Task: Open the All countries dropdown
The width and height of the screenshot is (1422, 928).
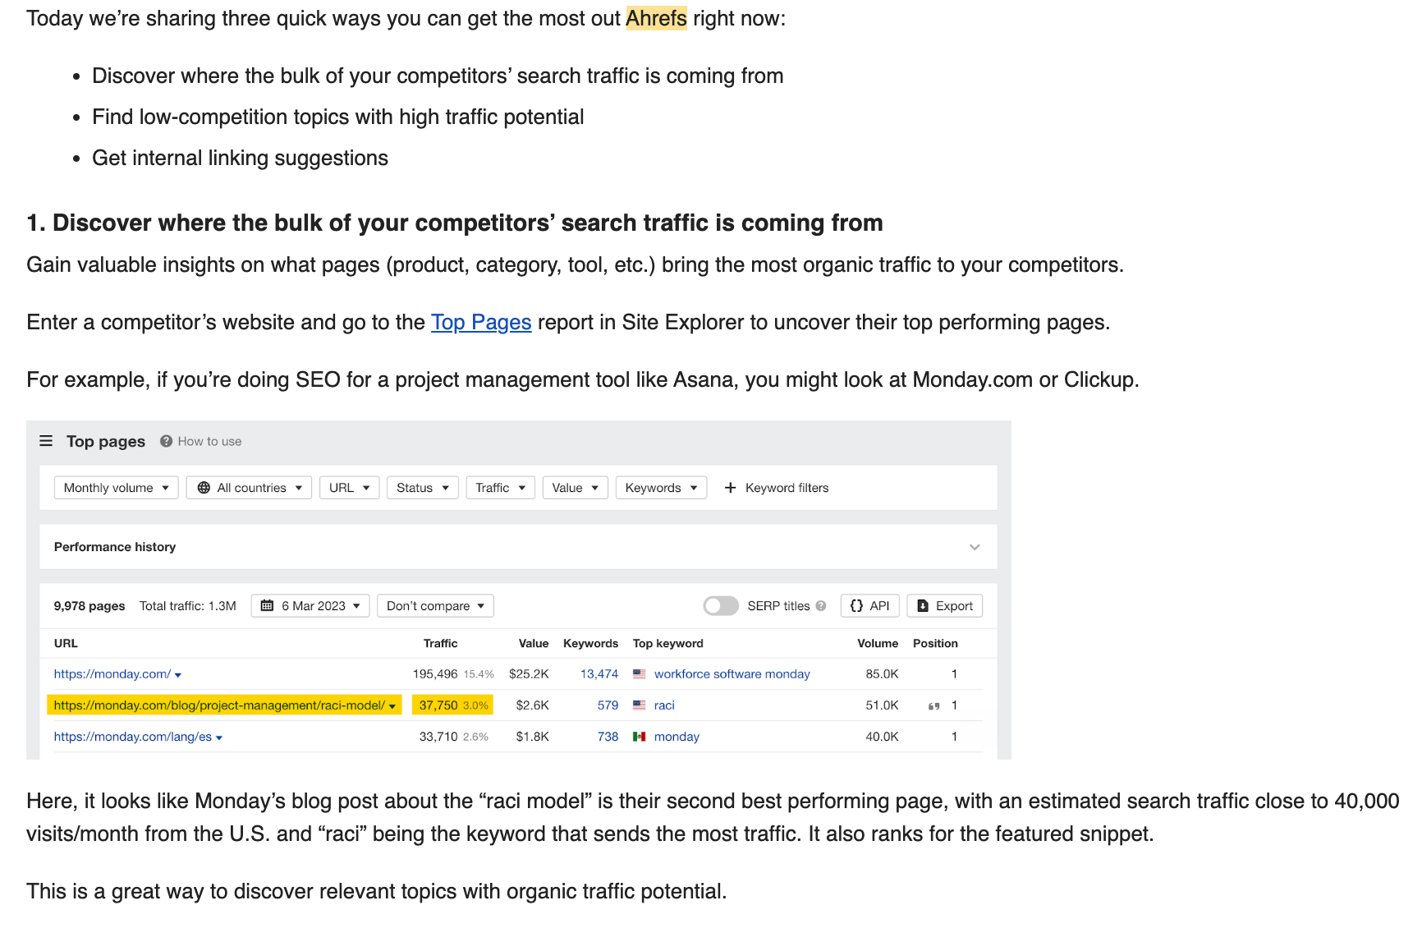Action: point(249,488)
